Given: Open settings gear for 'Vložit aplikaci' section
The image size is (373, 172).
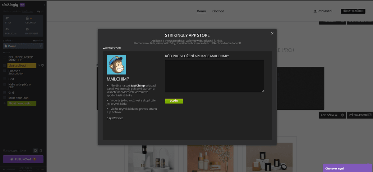Looking at the screenshot, I should pos(43,65).
